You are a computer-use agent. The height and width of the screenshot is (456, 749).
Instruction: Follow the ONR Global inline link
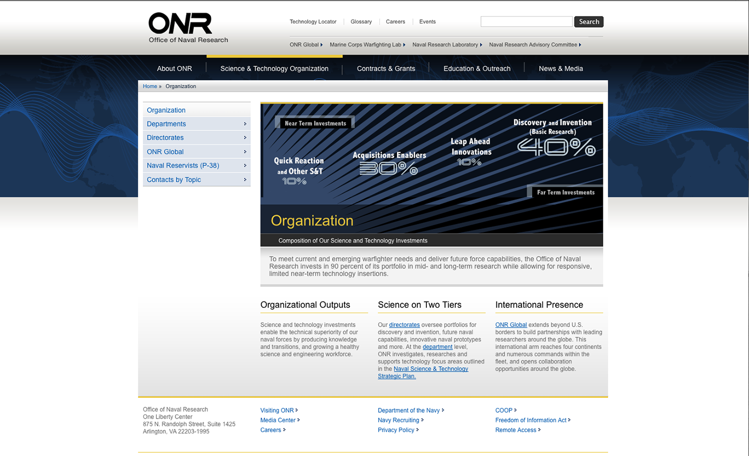[x=511, y=324]
